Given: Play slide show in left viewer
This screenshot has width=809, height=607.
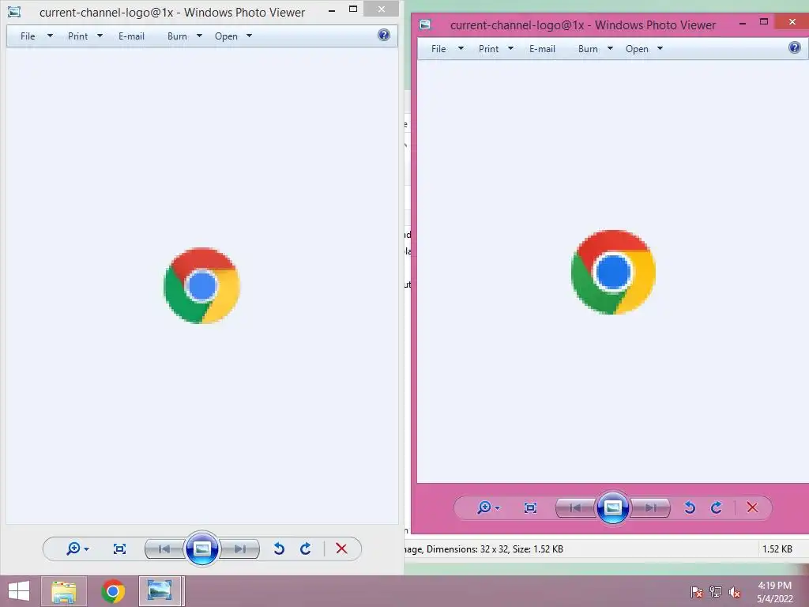Looking at the screenshot, I should (201, 549).
